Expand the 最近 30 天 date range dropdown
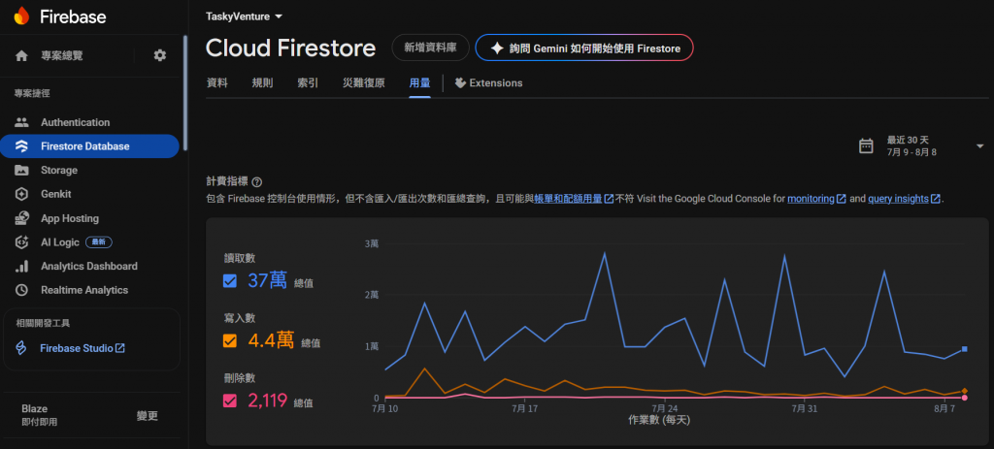 pyautogui.click(x=979, y=146)
